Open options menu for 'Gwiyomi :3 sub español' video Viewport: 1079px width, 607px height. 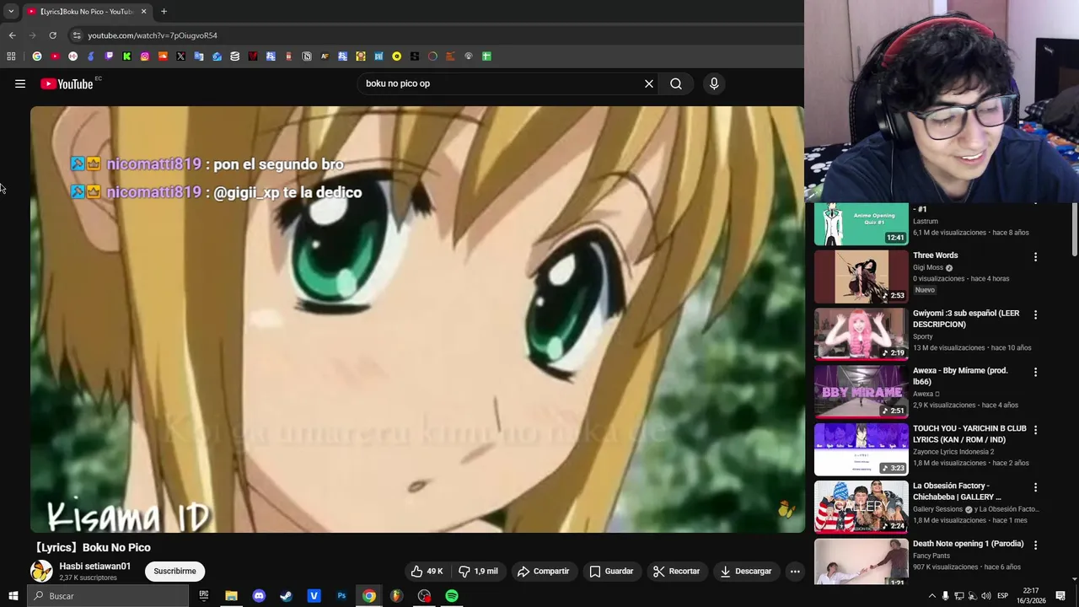click(x=1035, y=314)
